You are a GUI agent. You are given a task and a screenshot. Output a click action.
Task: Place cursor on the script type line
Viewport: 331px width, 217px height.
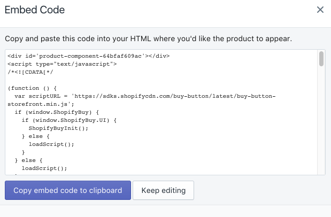coord(62,64)
